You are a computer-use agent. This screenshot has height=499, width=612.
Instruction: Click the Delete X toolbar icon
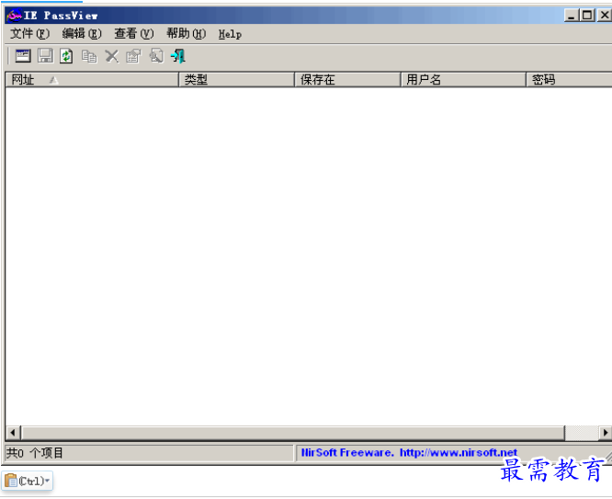111,56
